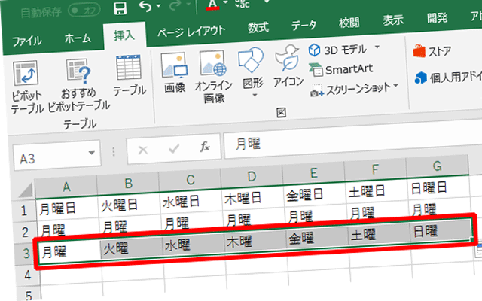
Task: Toggle the AutoSave switch
Action: [x=84, y=10]
